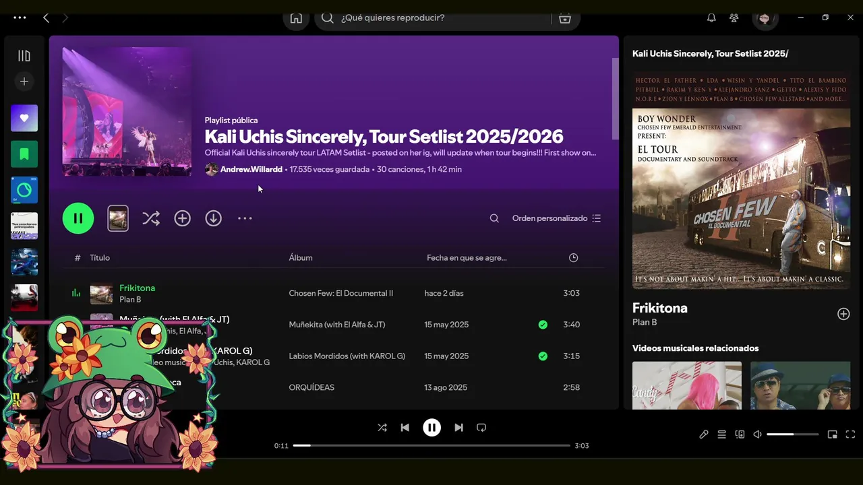Open notifications bell
Screen dimensions: 863x485
[x=711, y=18]
